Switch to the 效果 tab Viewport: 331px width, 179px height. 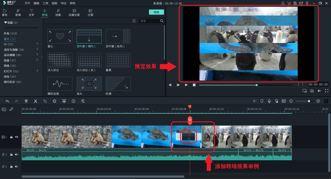[58, 13]
